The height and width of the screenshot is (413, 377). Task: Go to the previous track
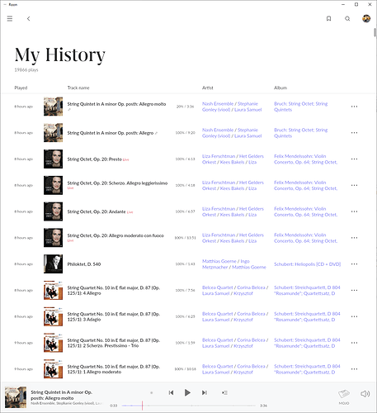[x=171, y=392]
